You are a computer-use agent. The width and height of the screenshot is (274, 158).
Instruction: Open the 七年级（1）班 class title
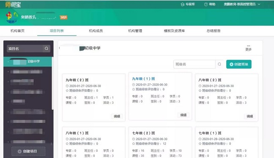point(210,133)
